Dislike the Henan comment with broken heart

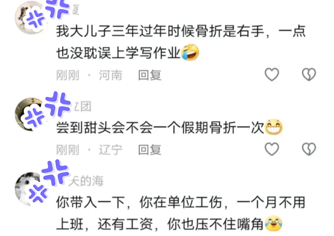[309, 74]
